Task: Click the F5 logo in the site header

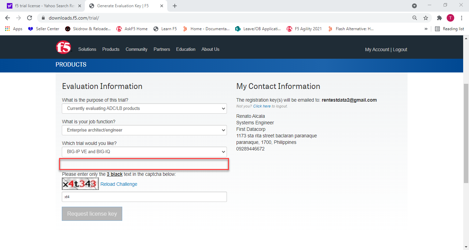Action: (63, 48)
